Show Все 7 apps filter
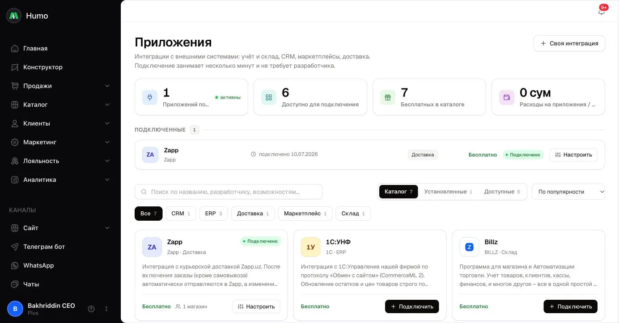This screenshot has height=323, width=619. (148, 214)
